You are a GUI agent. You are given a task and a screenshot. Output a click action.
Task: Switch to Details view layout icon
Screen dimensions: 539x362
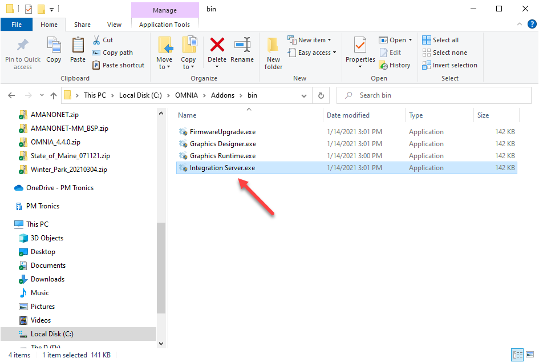click(517, 355)
